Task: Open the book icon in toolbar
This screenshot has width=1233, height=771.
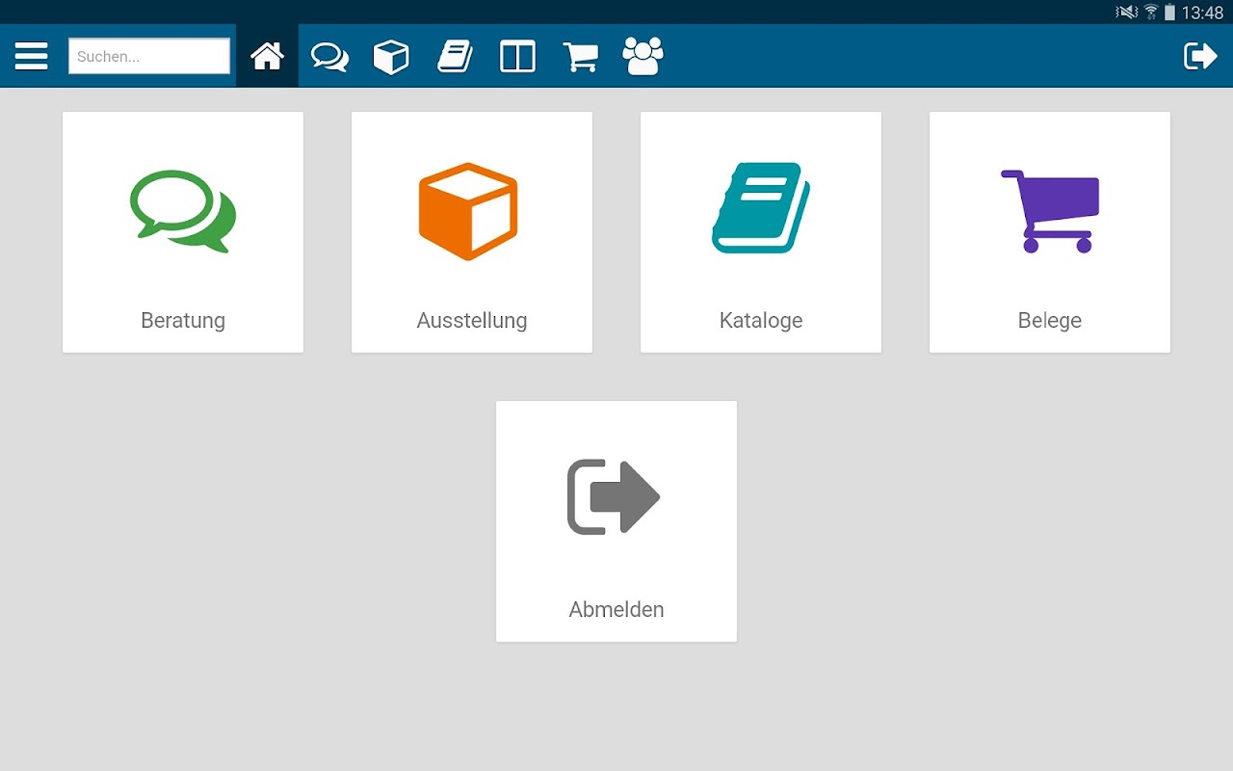Action: 455,57
